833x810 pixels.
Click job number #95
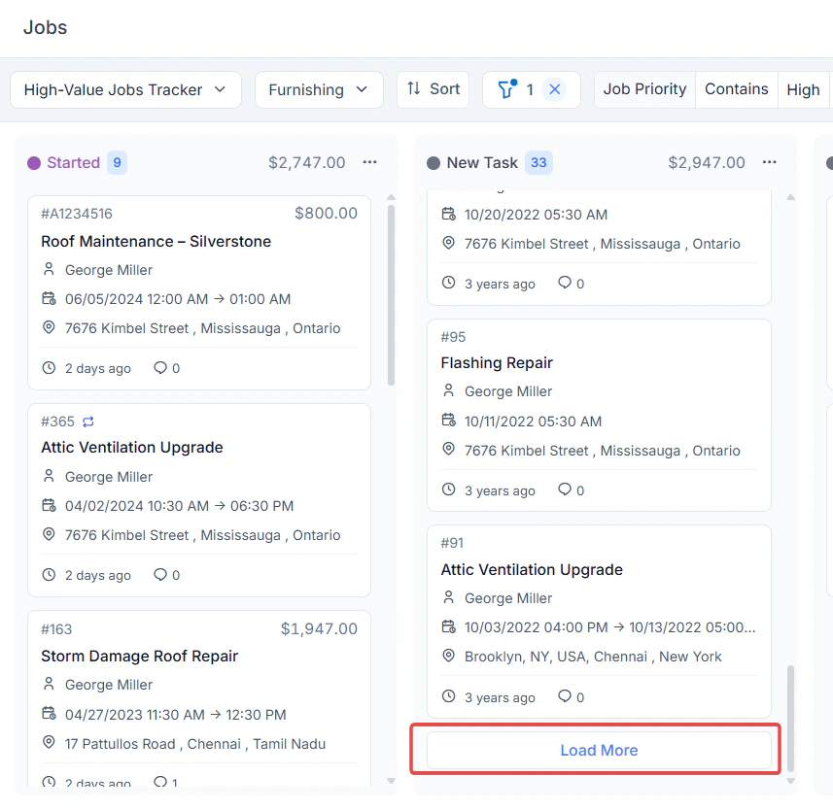coord(453,337)
